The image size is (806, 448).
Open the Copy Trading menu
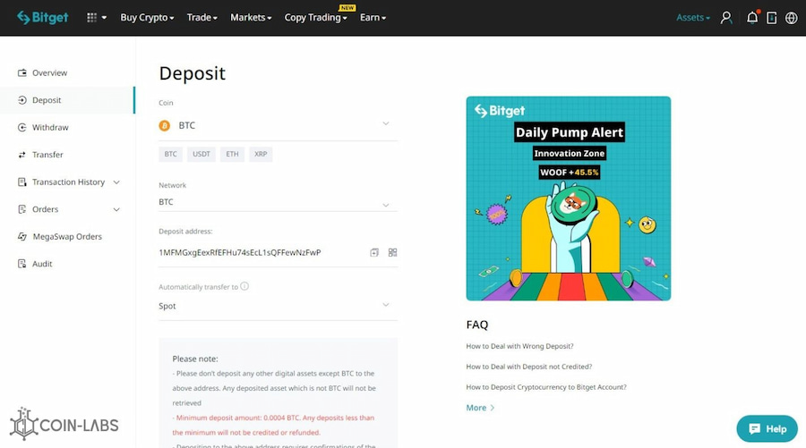(315, 18)
